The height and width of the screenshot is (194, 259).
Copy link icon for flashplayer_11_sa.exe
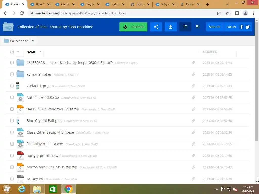coord(193,144)
